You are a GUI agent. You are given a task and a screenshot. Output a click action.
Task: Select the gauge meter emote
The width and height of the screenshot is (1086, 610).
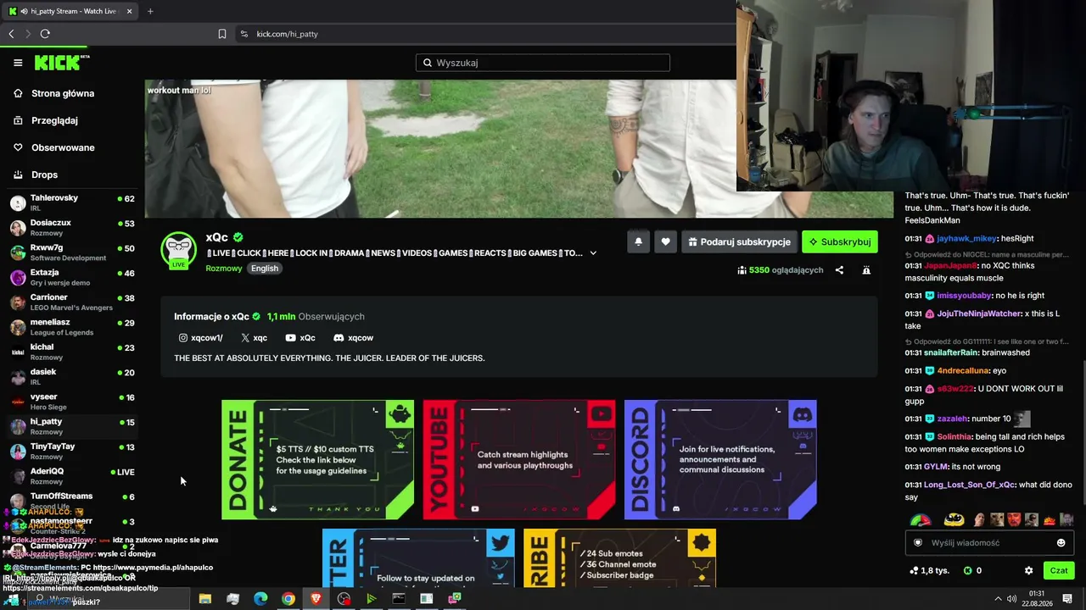pyautogui.click(x=920, y=519)
